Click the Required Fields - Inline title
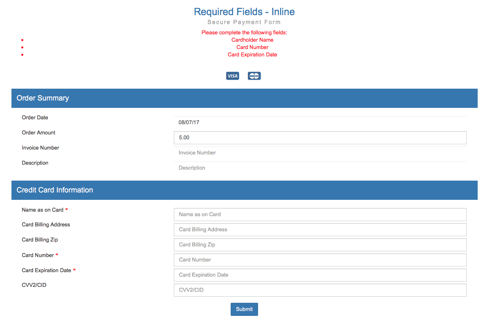This screenshot has height=322, width=492. tap(244, 11)
